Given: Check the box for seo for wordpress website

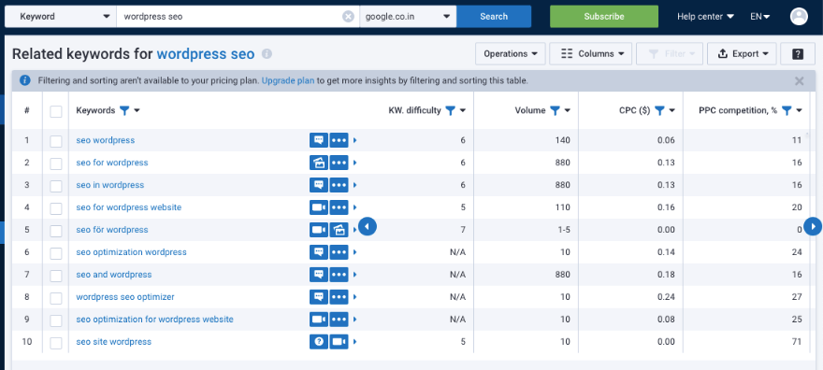Looking at the screenshot, I should point(55,208).
